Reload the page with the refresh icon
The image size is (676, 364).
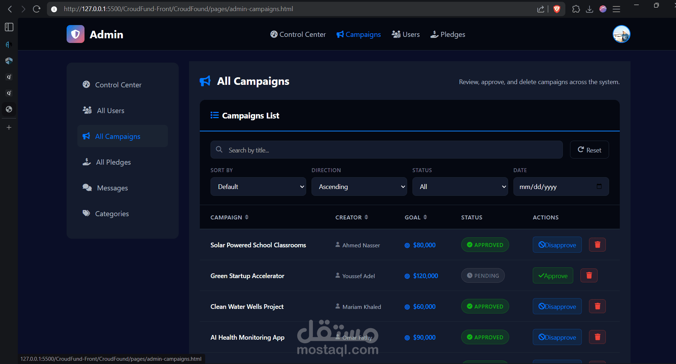(x=37, y=9)
